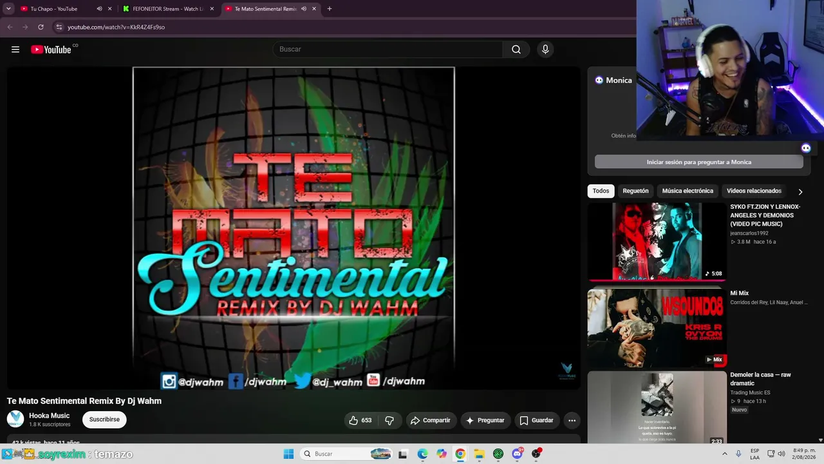Image resolution: width=824 pixels, height=464 pixels.
Task: Reload the current page
Action: click(41, 27)
